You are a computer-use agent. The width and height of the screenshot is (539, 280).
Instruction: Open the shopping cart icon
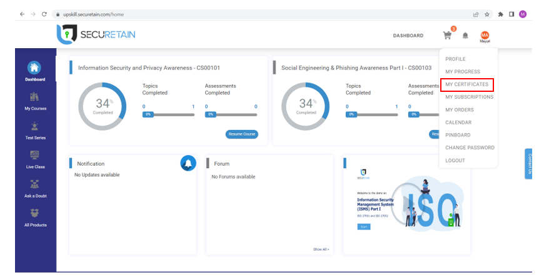click(x=447, y=36)
